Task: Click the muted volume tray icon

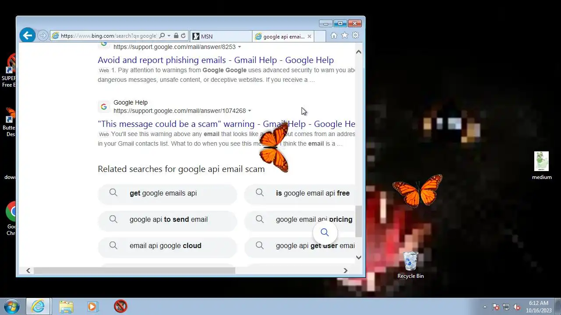Action: (x=517, y=307)
